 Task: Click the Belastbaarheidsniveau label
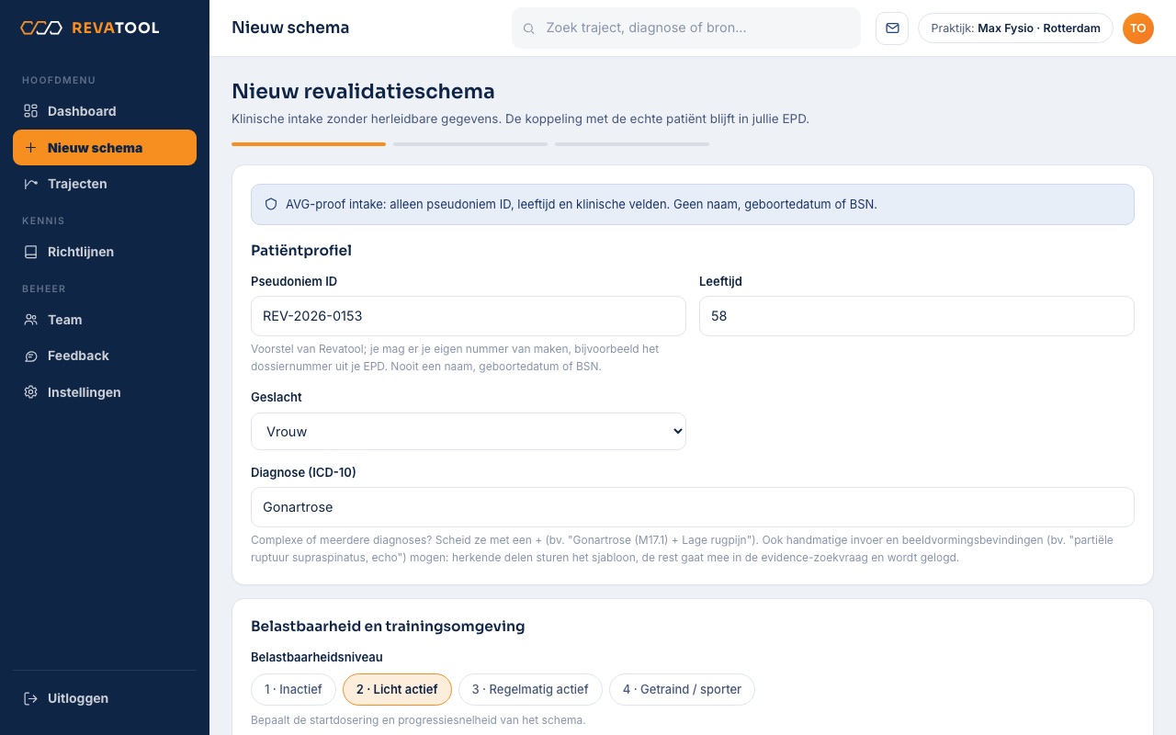point(317,657)
